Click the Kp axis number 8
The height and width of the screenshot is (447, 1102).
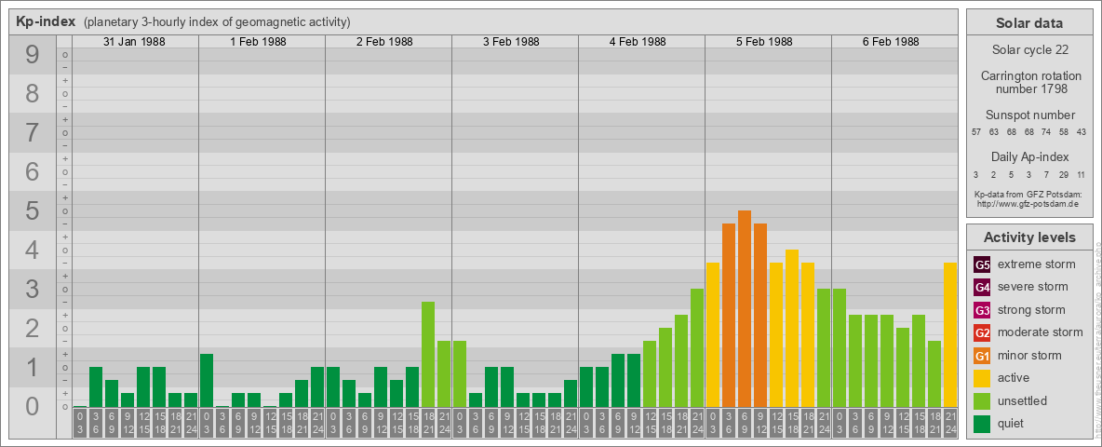pos(33,94)
